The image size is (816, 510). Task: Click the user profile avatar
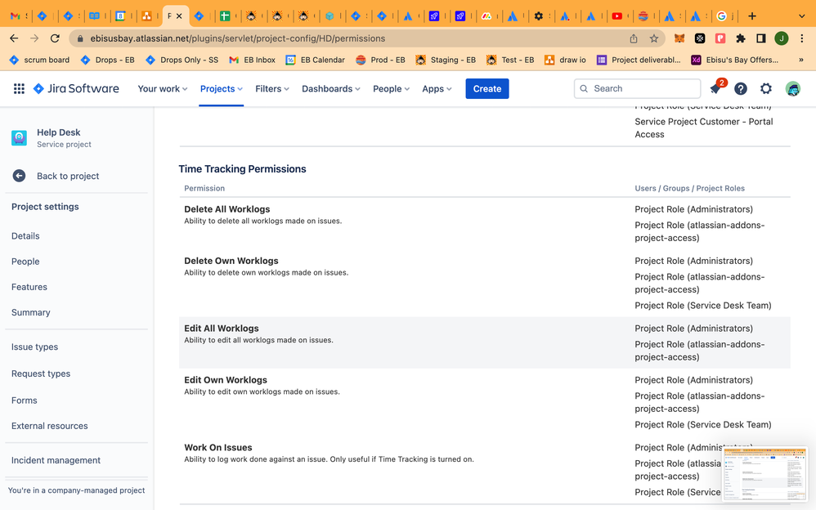792,89
